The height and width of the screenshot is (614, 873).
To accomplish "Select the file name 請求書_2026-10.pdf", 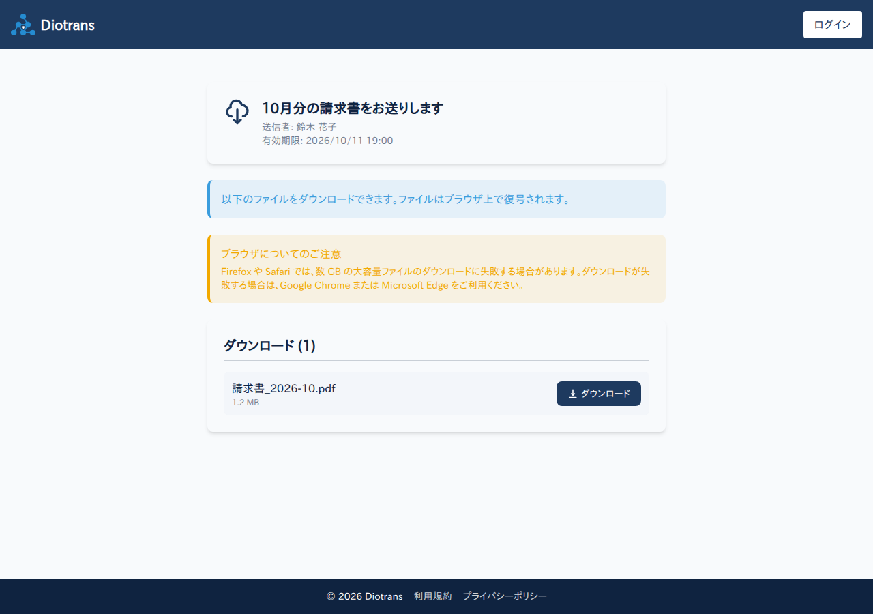I will point(284,388).
